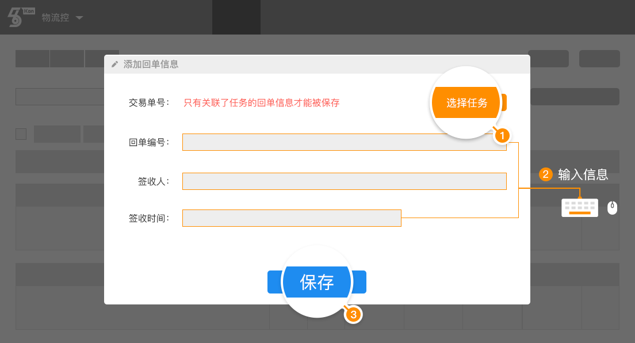Focus the 回单编号 input field
The height and width of the screenshot is (343, 635).
coord(344,142)
